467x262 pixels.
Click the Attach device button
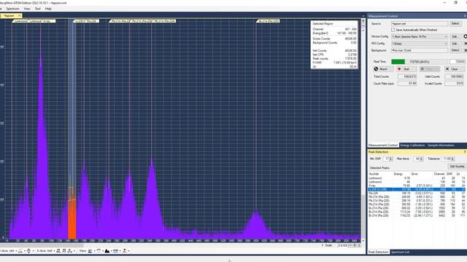383,69
